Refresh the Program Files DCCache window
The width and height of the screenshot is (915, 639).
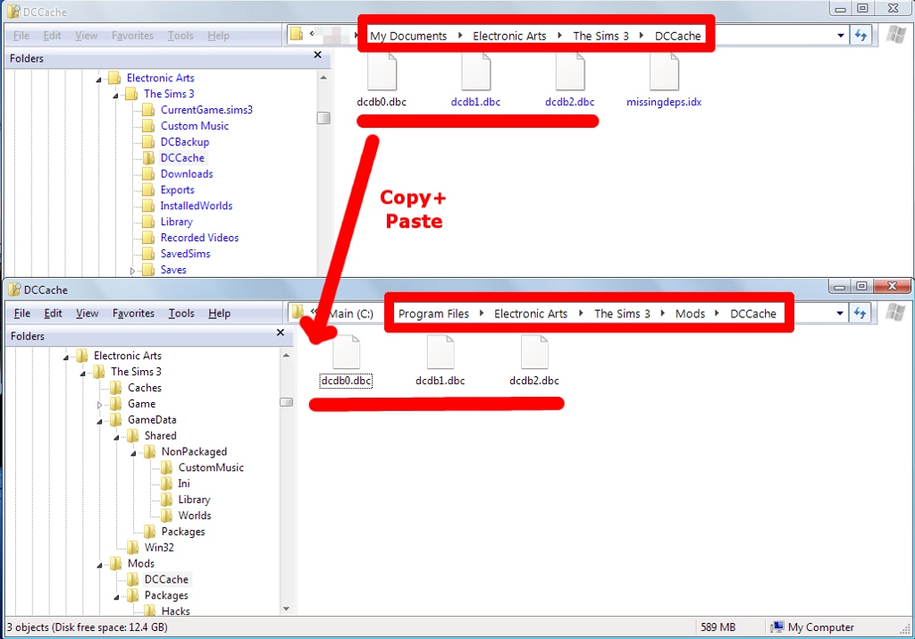point(860,313)
